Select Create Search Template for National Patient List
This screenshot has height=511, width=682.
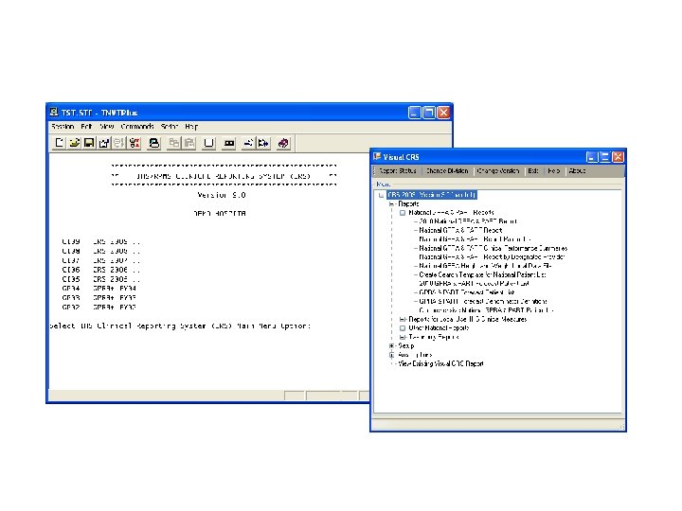point(482,274)
